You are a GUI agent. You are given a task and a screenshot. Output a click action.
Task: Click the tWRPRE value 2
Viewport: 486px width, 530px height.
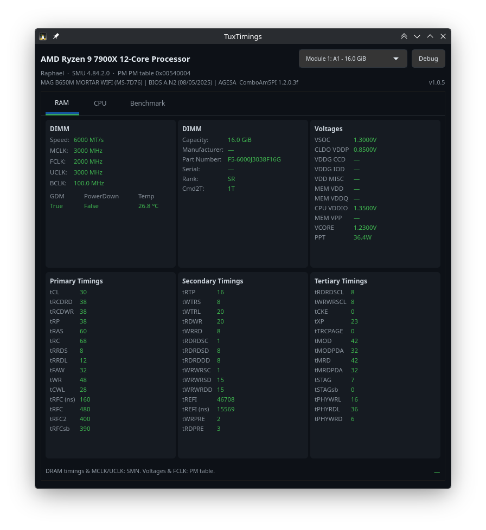point(219,419)
